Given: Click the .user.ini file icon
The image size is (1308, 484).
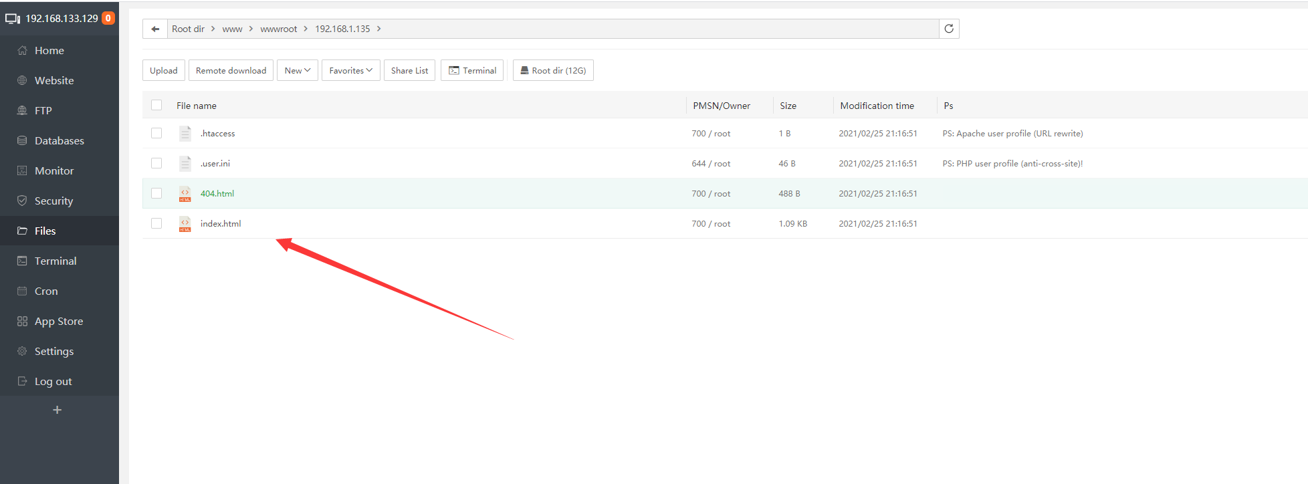Looking at the screenshot, I should tap(185, 164).
